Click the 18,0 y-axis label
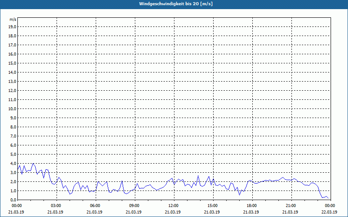 click(x=13, y=36)
